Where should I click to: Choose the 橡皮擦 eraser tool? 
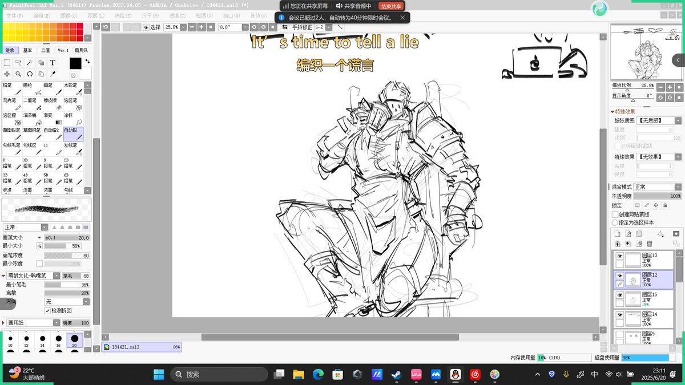[x=53, y=104]
